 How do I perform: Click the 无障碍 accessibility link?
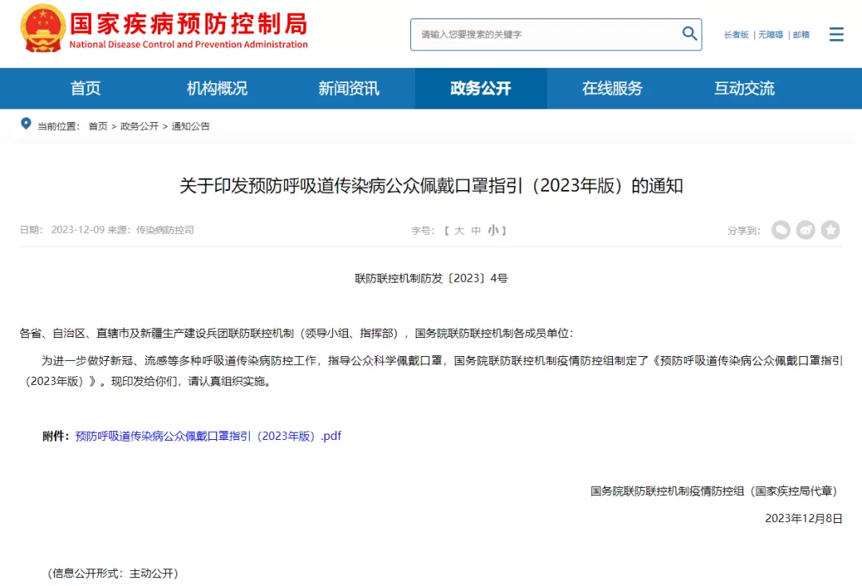[769, 34]
